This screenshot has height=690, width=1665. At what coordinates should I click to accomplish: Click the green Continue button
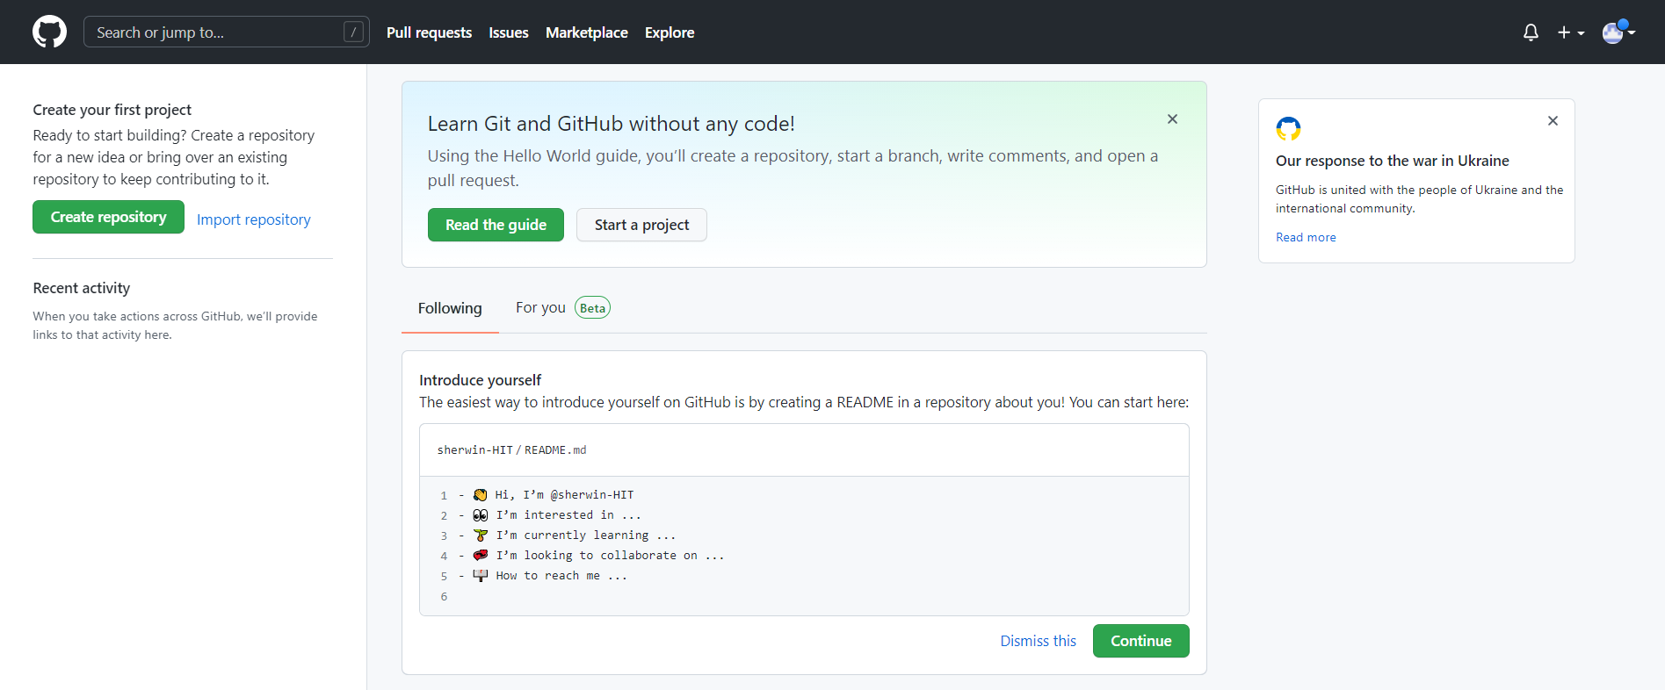pos(1140,641)
